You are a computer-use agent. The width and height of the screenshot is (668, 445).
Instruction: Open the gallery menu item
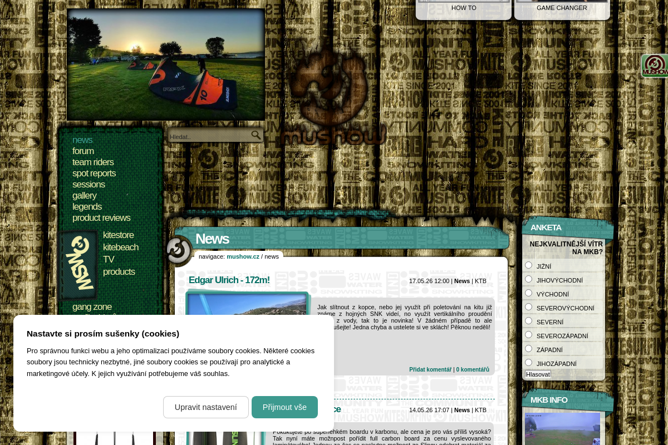click(x=85, y=196)
